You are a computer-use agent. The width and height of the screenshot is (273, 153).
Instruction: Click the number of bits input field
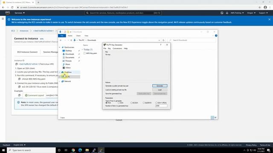[x=161, y=106]
